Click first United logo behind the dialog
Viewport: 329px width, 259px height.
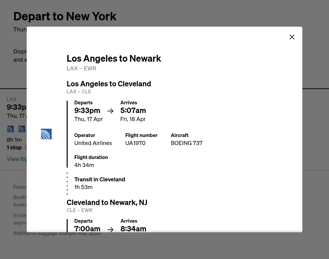pyautogui.click(x=10, y=129)
